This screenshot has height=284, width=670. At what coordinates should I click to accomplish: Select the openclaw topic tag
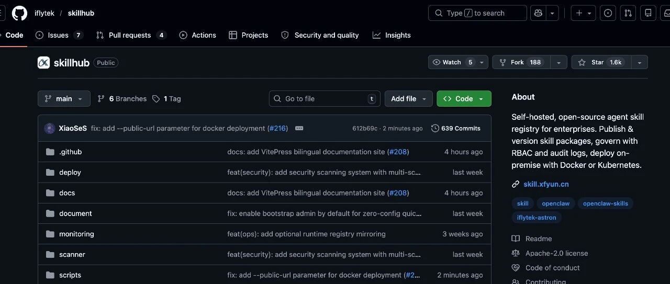tap(556, 203)
